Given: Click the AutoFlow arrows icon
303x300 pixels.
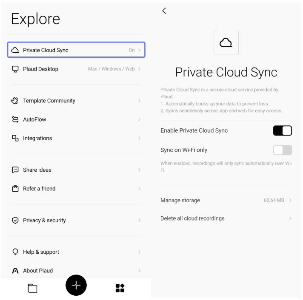Looking at the screenshot, I should click(x=15, y=119).
